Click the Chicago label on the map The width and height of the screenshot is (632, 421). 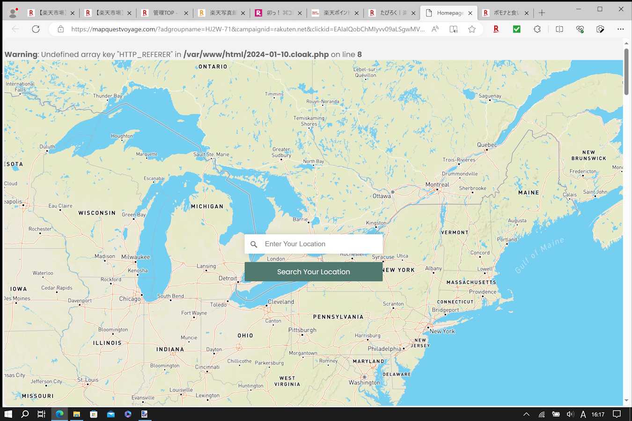[130, 298]
